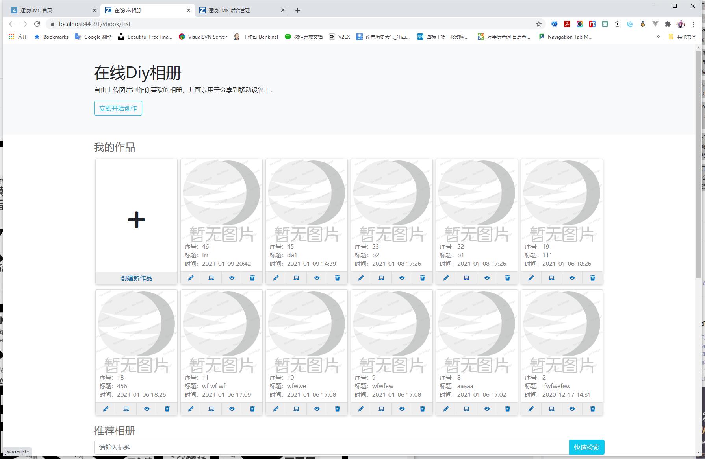Delete the album "fwfwefew"
Screen dimensions: 705x459
coord(592,409)
